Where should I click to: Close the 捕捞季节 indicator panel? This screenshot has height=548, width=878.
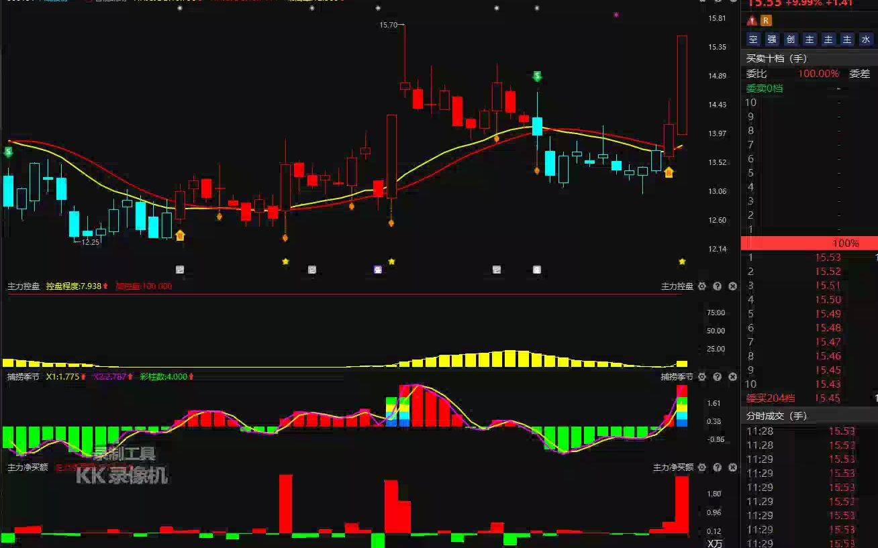pyautogui.click(x=732, y=377)
